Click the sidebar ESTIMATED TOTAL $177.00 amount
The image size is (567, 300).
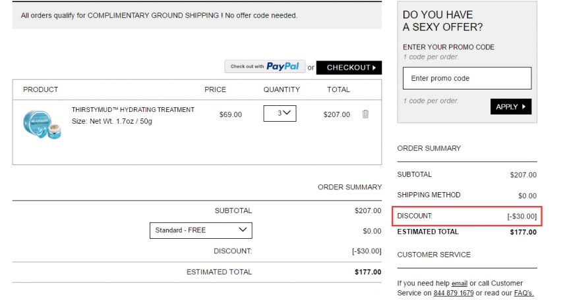(x=523, y=232)
